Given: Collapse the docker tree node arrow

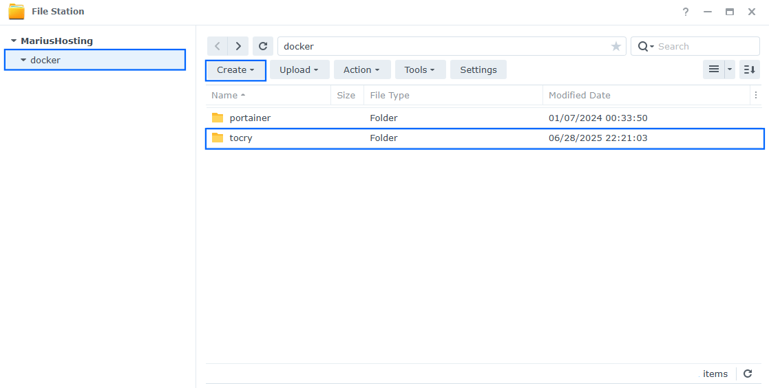Looking at the screenshot, I should (23, 60).
